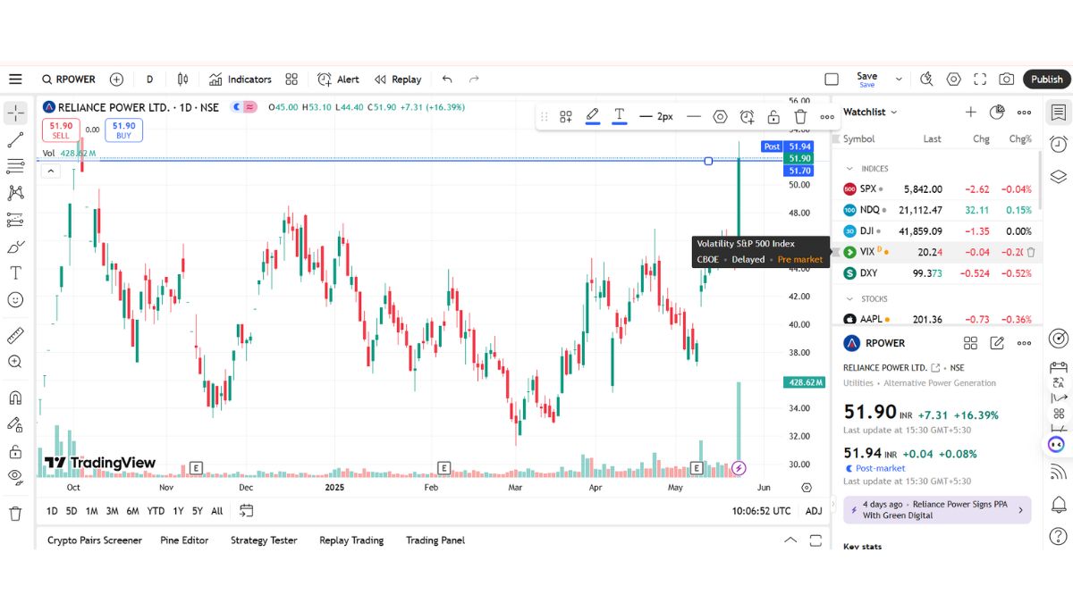The height and width of the screenshot is (603, 1073).
Task: Open quick search lightning icon
Action: coord(926,80)
